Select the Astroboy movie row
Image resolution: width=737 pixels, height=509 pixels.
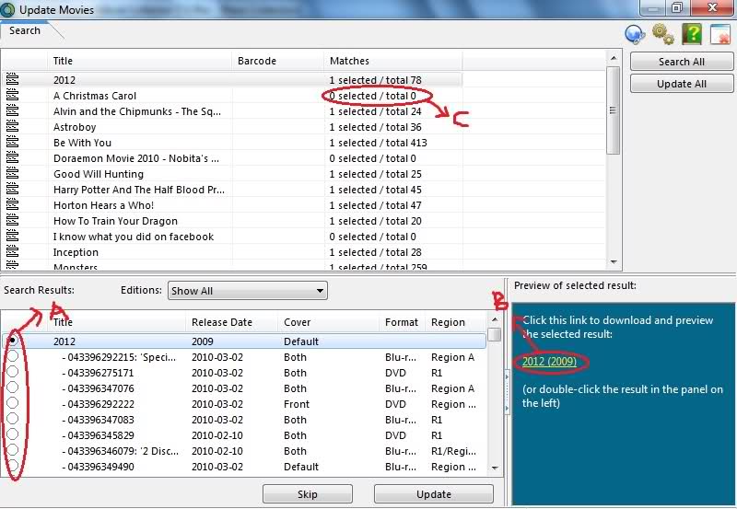(232, 127)
